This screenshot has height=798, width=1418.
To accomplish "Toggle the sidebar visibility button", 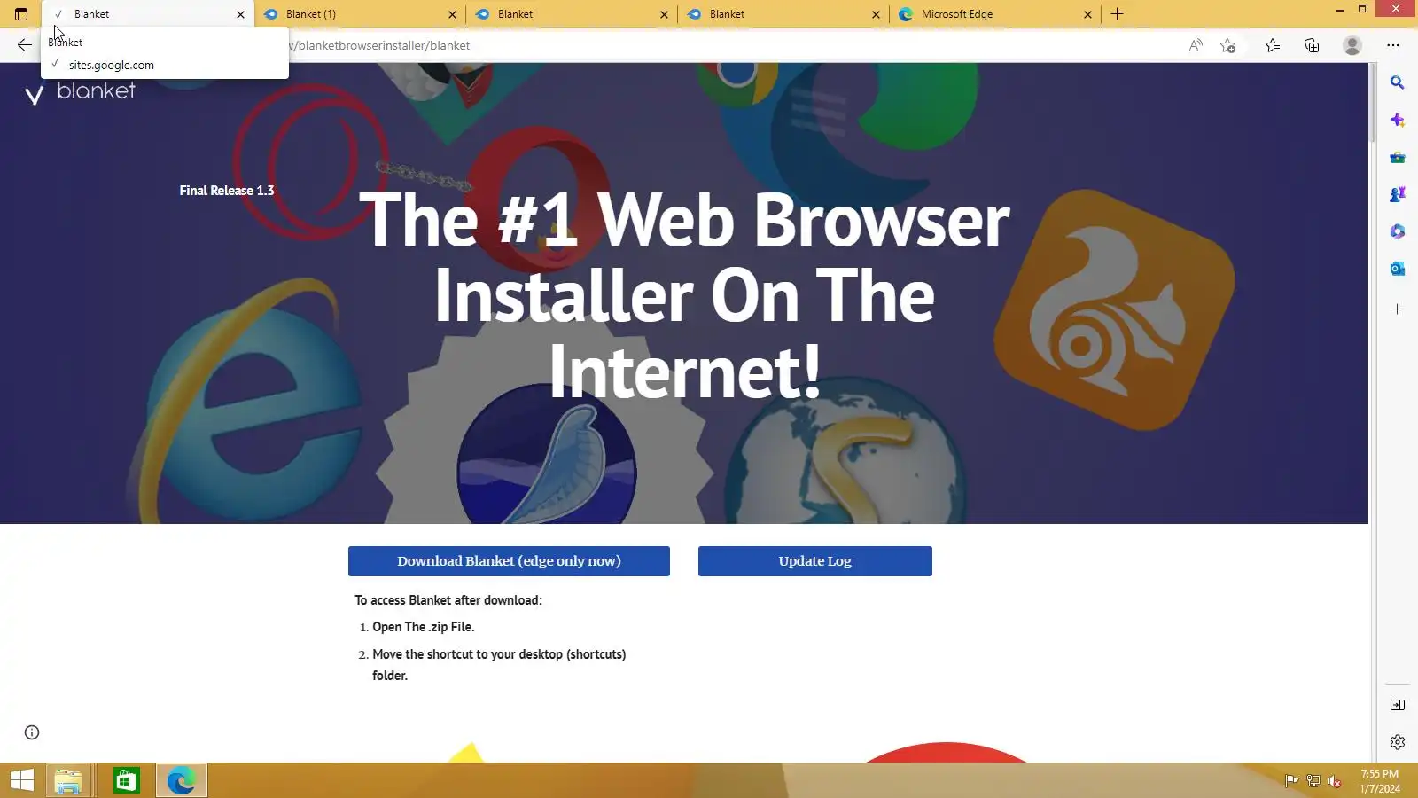I will [x=1398, y=705].
